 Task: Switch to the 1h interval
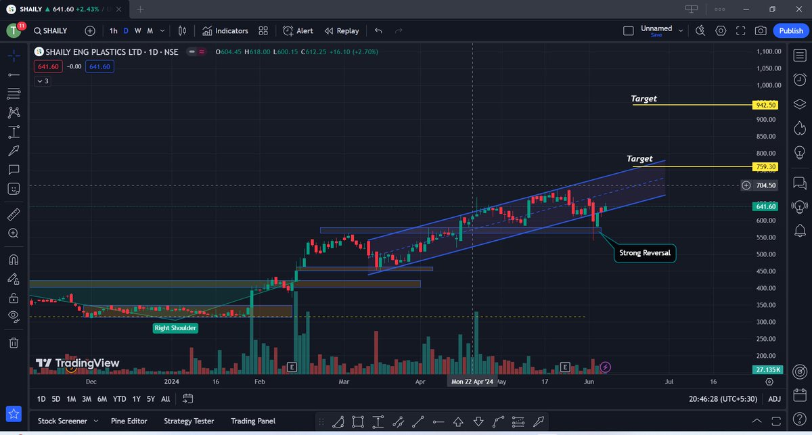(113, 30)
